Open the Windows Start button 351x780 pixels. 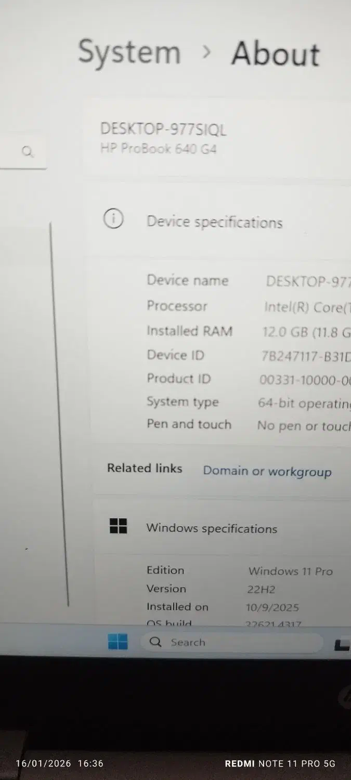pos(118,642)
